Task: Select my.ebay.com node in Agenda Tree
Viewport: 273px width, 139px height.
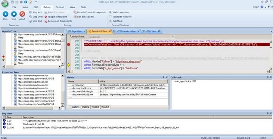Action: (39, 57)
